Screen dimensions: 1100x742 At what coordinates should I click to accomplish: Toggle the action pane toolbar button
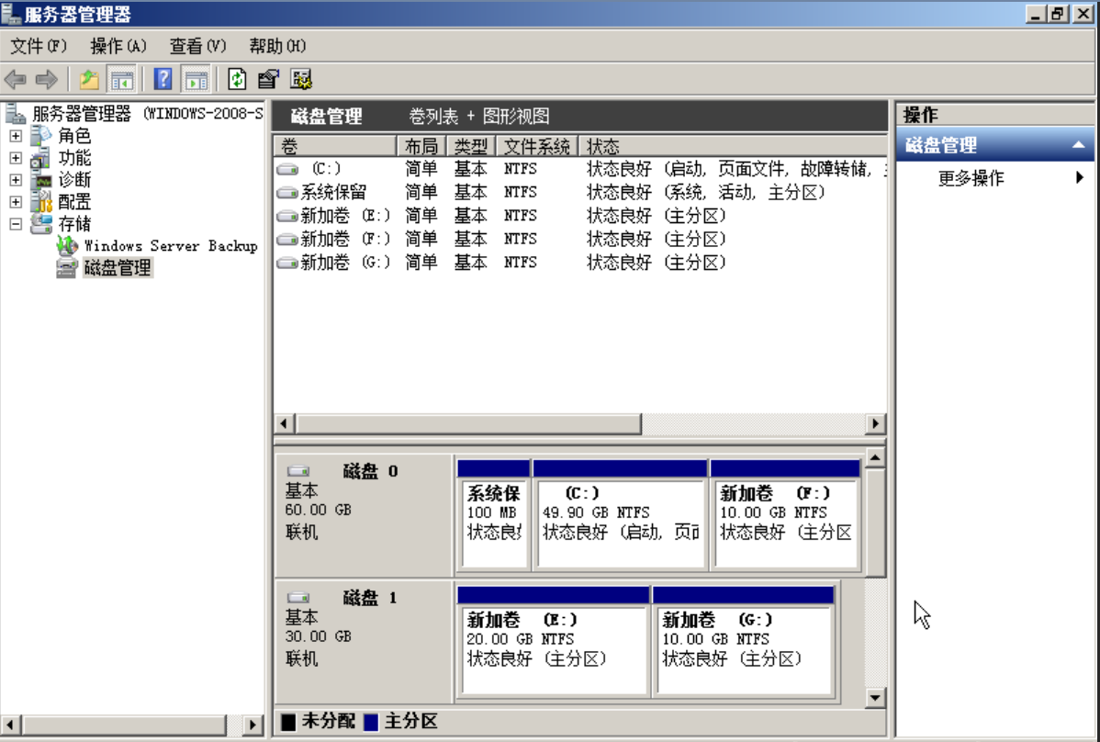click(195, 80)
